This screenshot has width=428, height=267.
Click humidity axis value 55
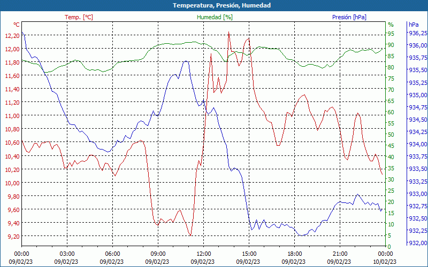tap(391, 123)
